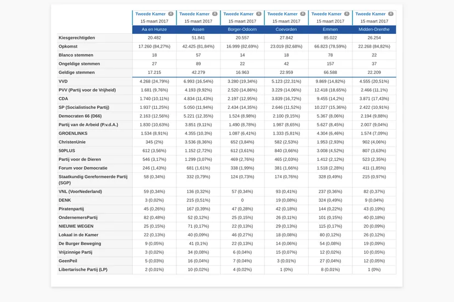
Task: Remove the Coevorden column via x icon
Action: 302,14
